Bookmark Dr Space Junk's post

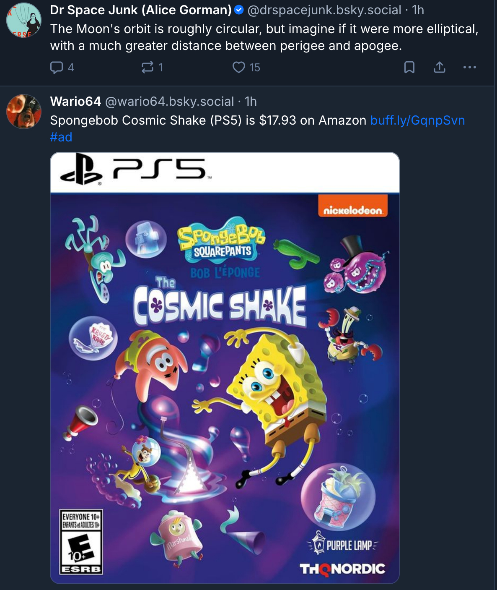point(409,68)
